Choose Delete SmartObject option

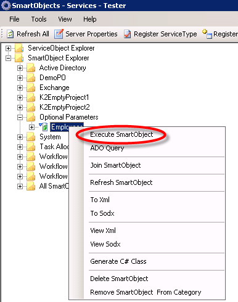tap(119, 279)
